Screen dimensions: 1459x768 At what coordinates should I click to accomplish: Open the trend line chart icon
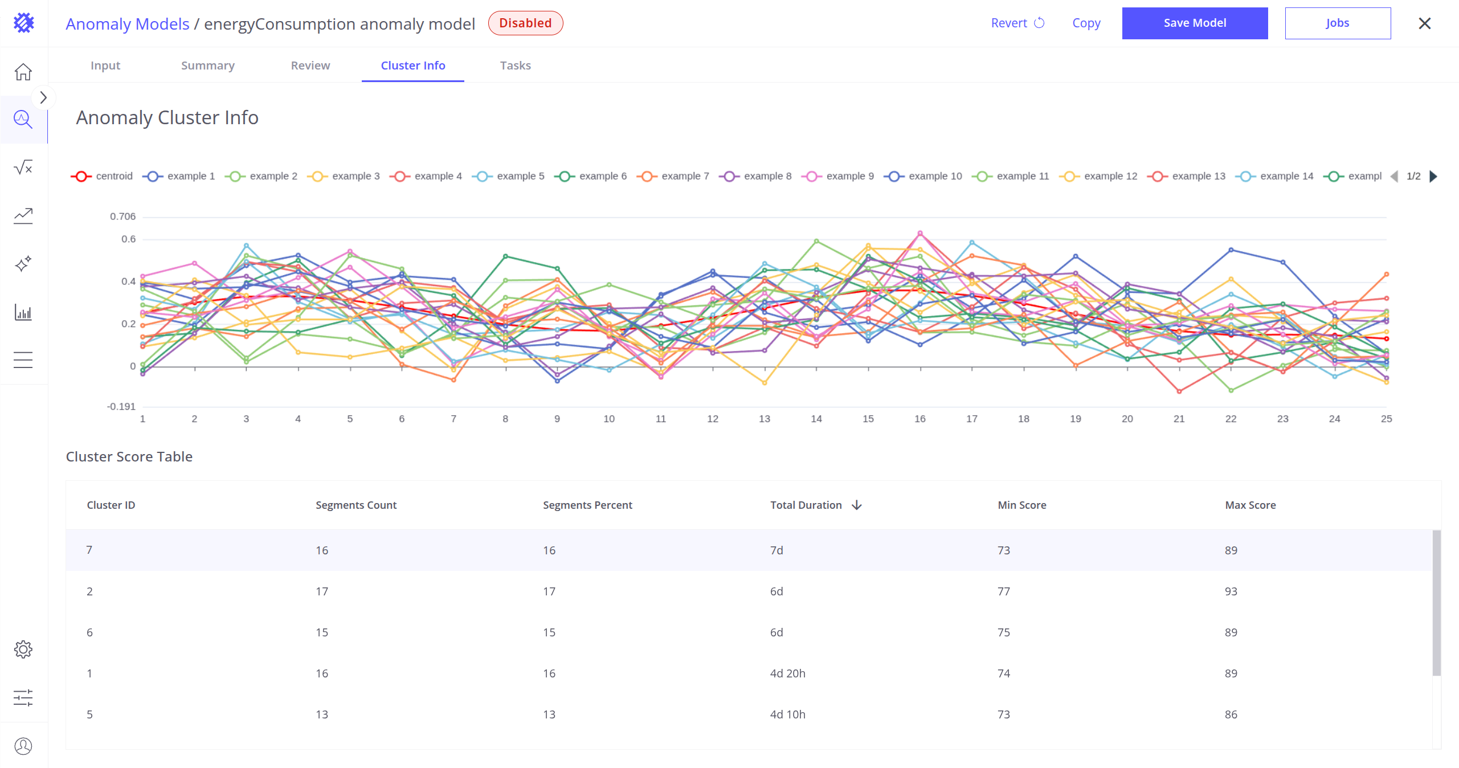[23, 216]
